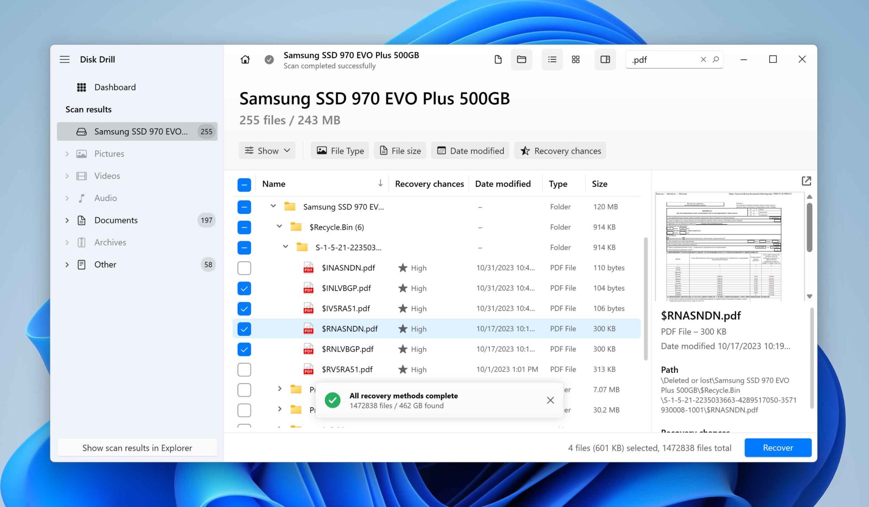Click the Recover button
Viewport: 869px width, 507px height.
point(777,447)
